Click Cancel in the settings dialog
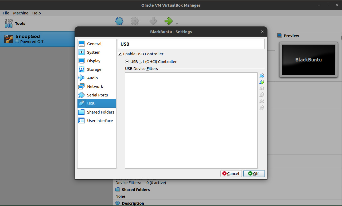Image resolution: width=342 pixels, height=206 pixels. pyautogui.click(x=231, y=174)
